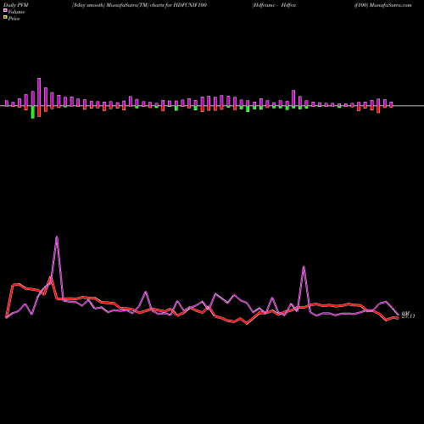424x424 pixels.
Task: Click the highest peak of magenta volume line
Action: coord(57,237)
